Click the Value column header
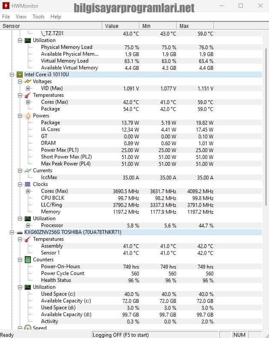269x338 pixels. point(121,26)
